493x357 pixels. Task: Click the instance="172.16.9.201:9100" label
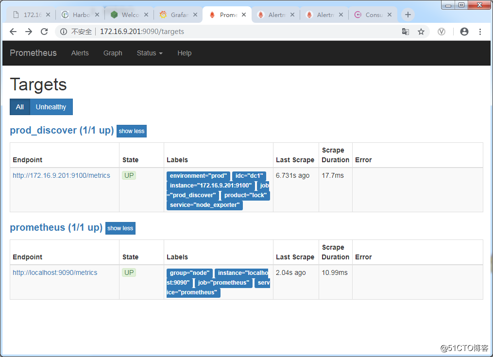(211, 186)
